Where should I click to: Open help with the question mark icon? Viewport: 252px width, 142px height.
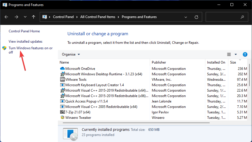[245, 54]
